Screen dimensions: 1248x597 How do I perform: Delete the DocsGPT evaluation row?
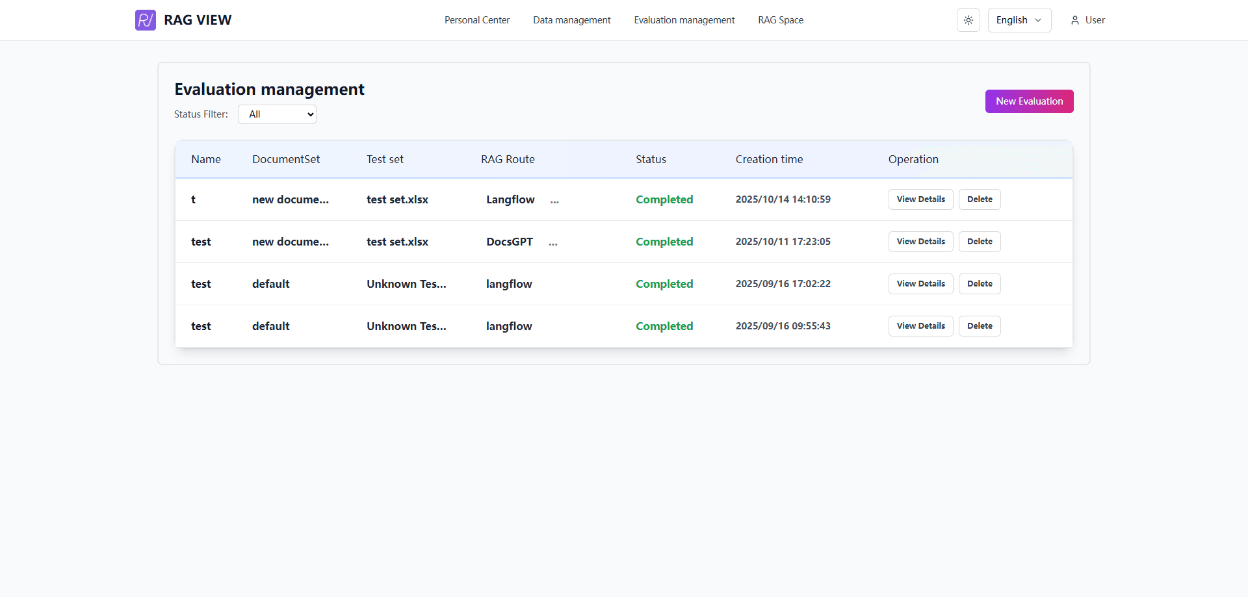pos(979,242)
